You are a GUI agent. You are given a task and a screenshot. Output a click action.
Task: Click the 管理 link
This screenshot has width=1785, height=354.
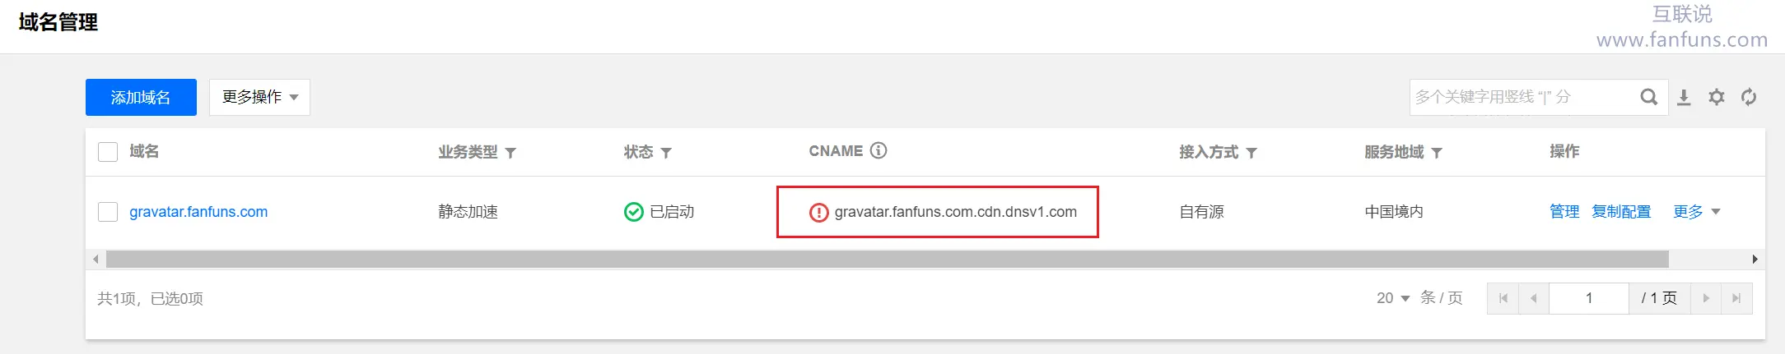(1564, 212)
